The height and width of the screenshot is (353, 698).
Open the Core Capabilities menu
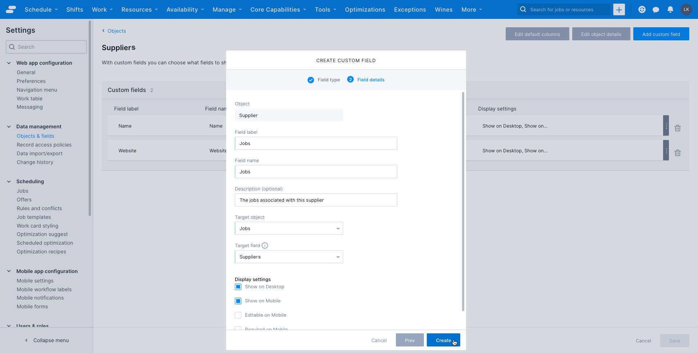[x=278, y=9]
